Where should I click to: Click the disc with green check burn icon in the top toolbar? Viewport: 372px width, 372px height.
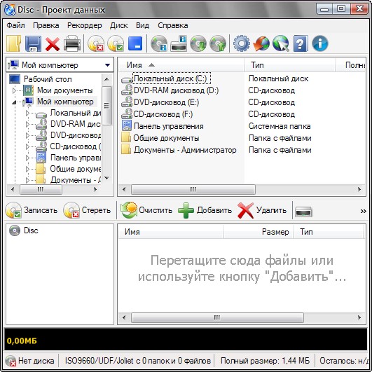pyautogui.click(x=116, y=43)
